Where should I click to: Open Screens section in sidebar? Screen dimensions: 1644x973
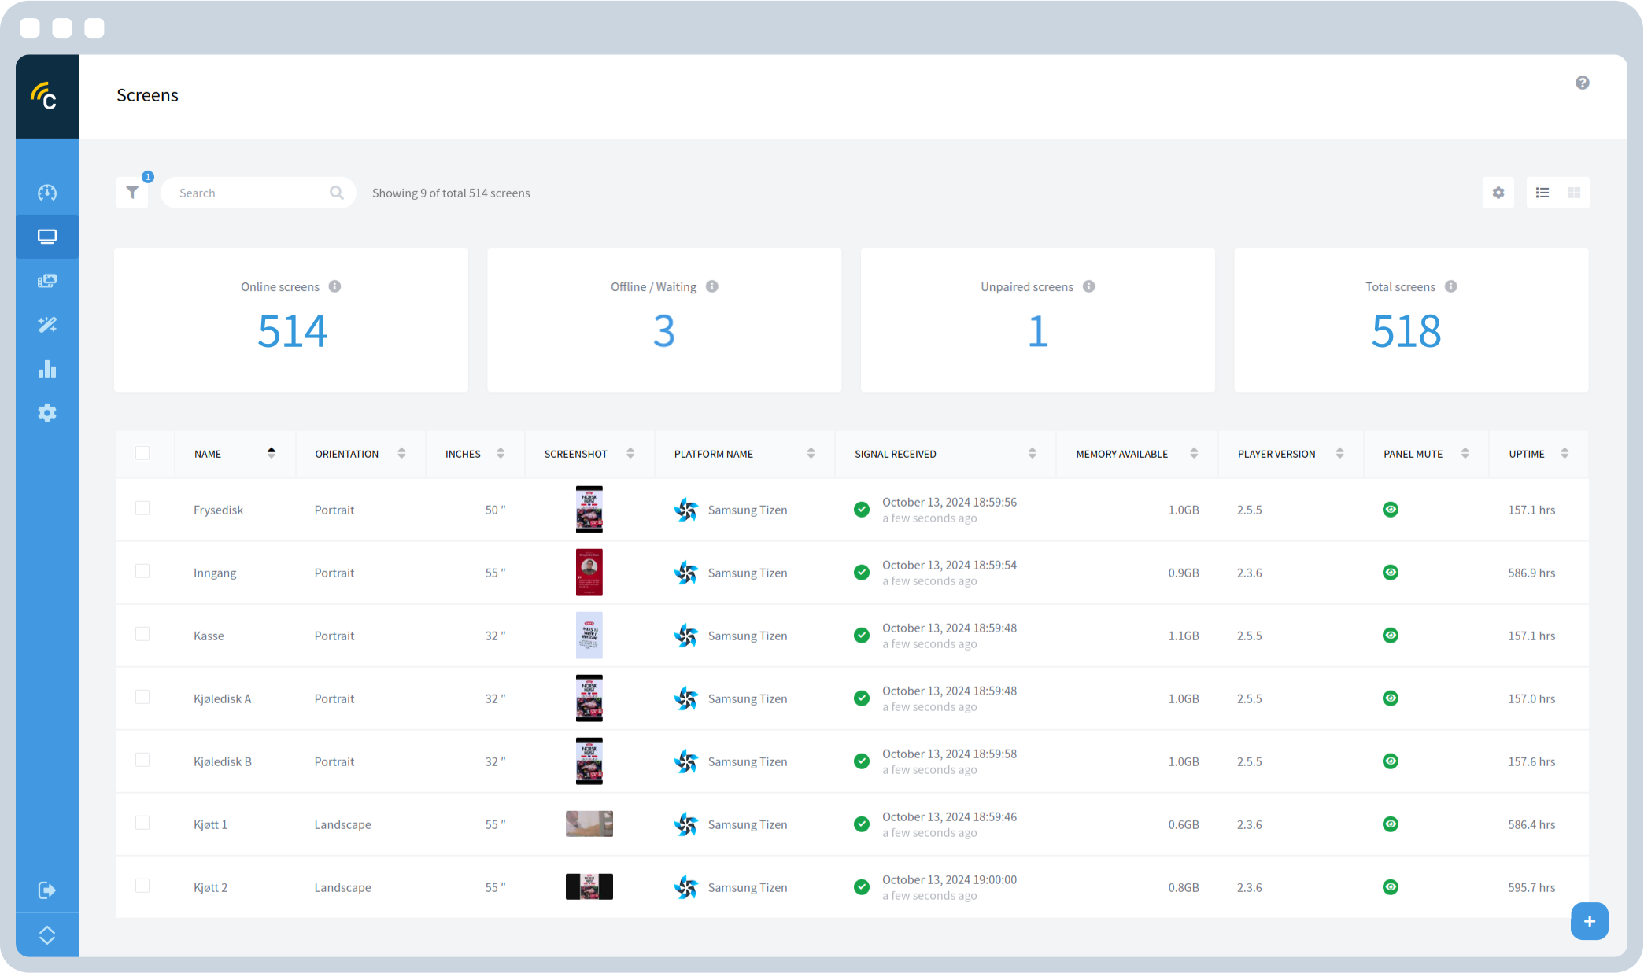click(x=47, y=237)
